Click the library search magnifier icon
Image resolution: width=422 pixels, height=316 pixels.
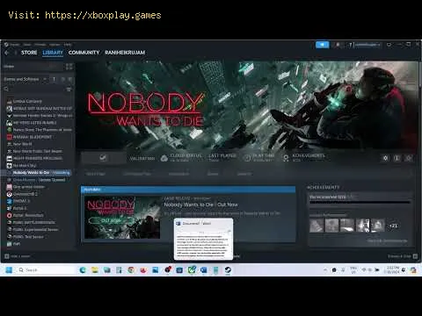click(x=6, y=90)
